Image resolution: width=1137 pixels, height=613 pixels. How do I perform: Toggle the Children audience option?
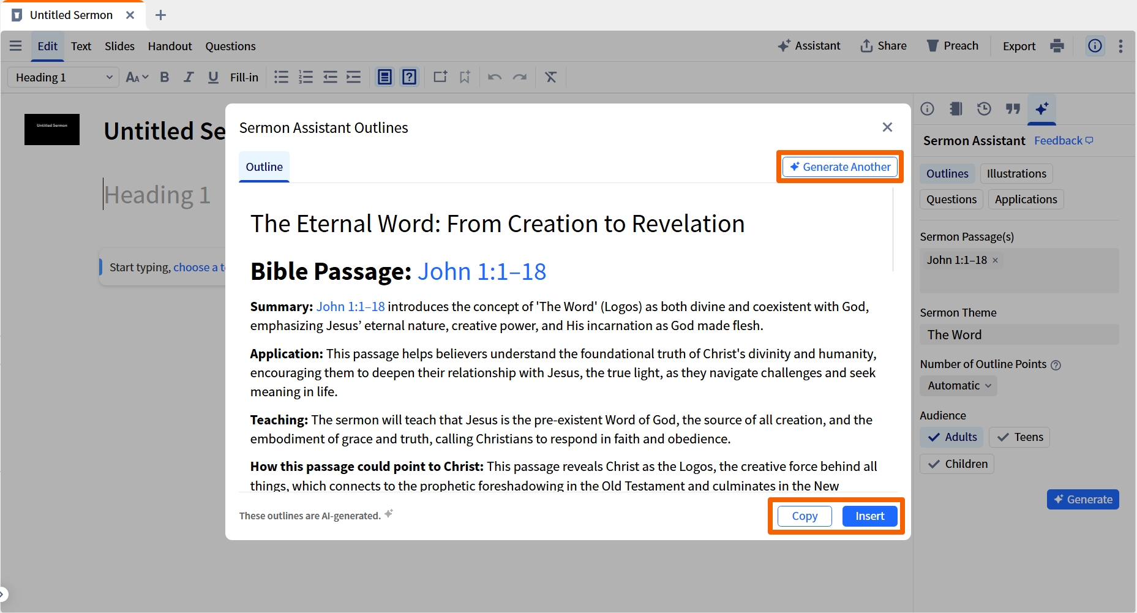click(x=957, y=464)
